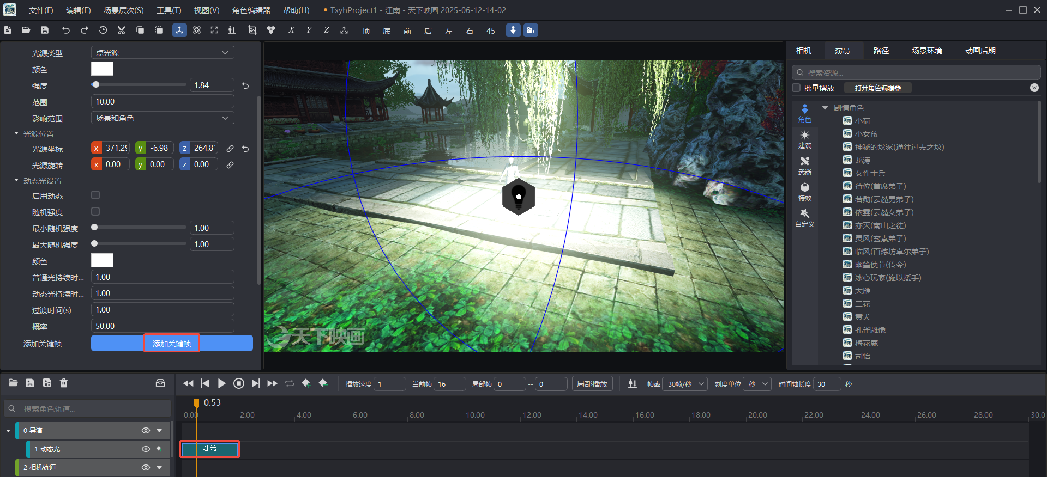Click the crop frame icon
This screenshot has width=1047, height=477.
point(252,30)
